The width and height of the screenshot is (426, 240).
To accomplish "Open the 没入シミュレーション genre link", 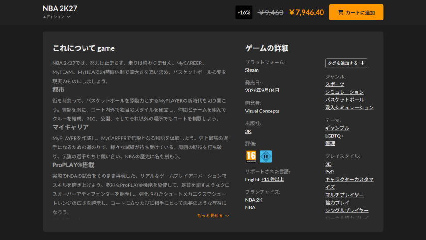I will tap(349, 108).
